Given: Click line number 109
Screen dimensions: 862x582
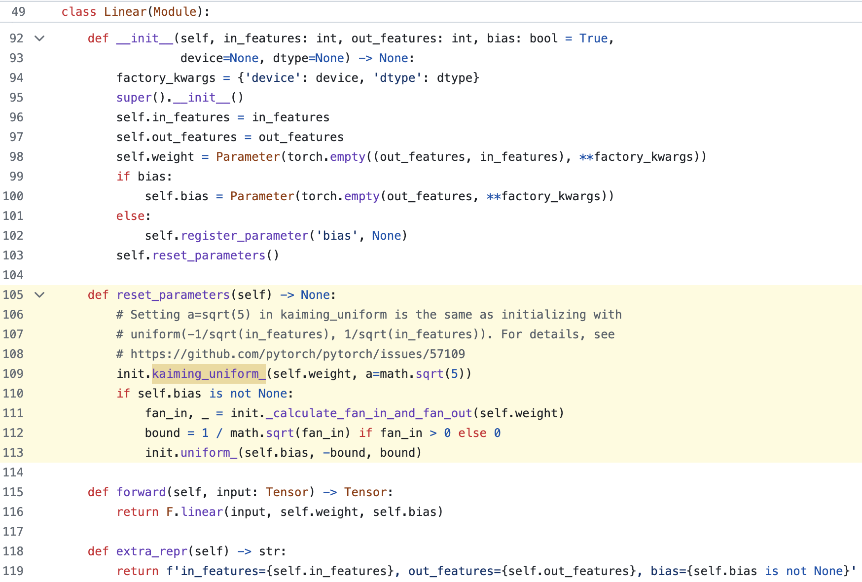Looking at the screenshot, I should tap(13, 374).
